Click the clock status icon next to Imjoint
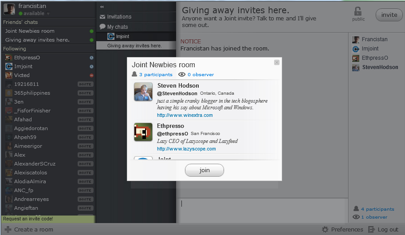This screenshot has width=405, height=235. (91, 66)
